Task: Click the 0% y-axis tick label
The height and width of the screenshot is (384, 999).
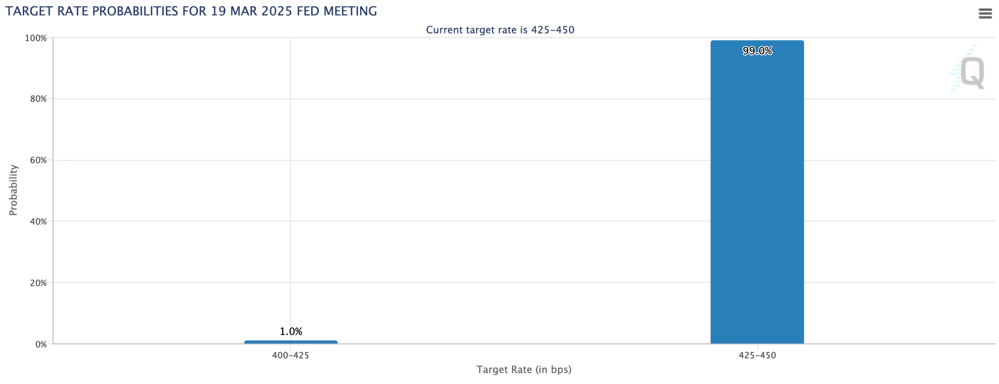Action: [x=41, y=344]
